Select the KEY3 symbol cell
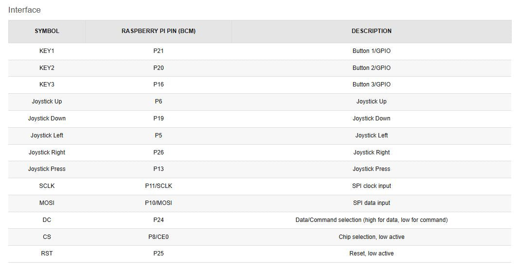This screenshot has width=518, height=270. point(47,84)
